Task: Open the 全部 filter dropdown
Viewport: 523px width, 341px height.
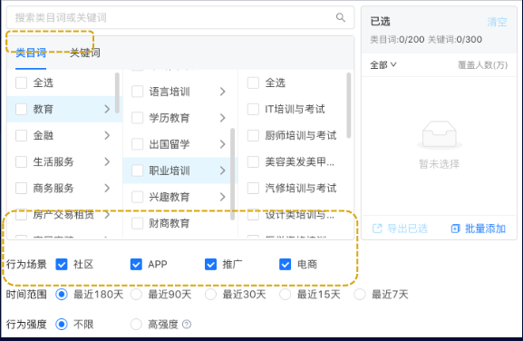Action: 383,64
